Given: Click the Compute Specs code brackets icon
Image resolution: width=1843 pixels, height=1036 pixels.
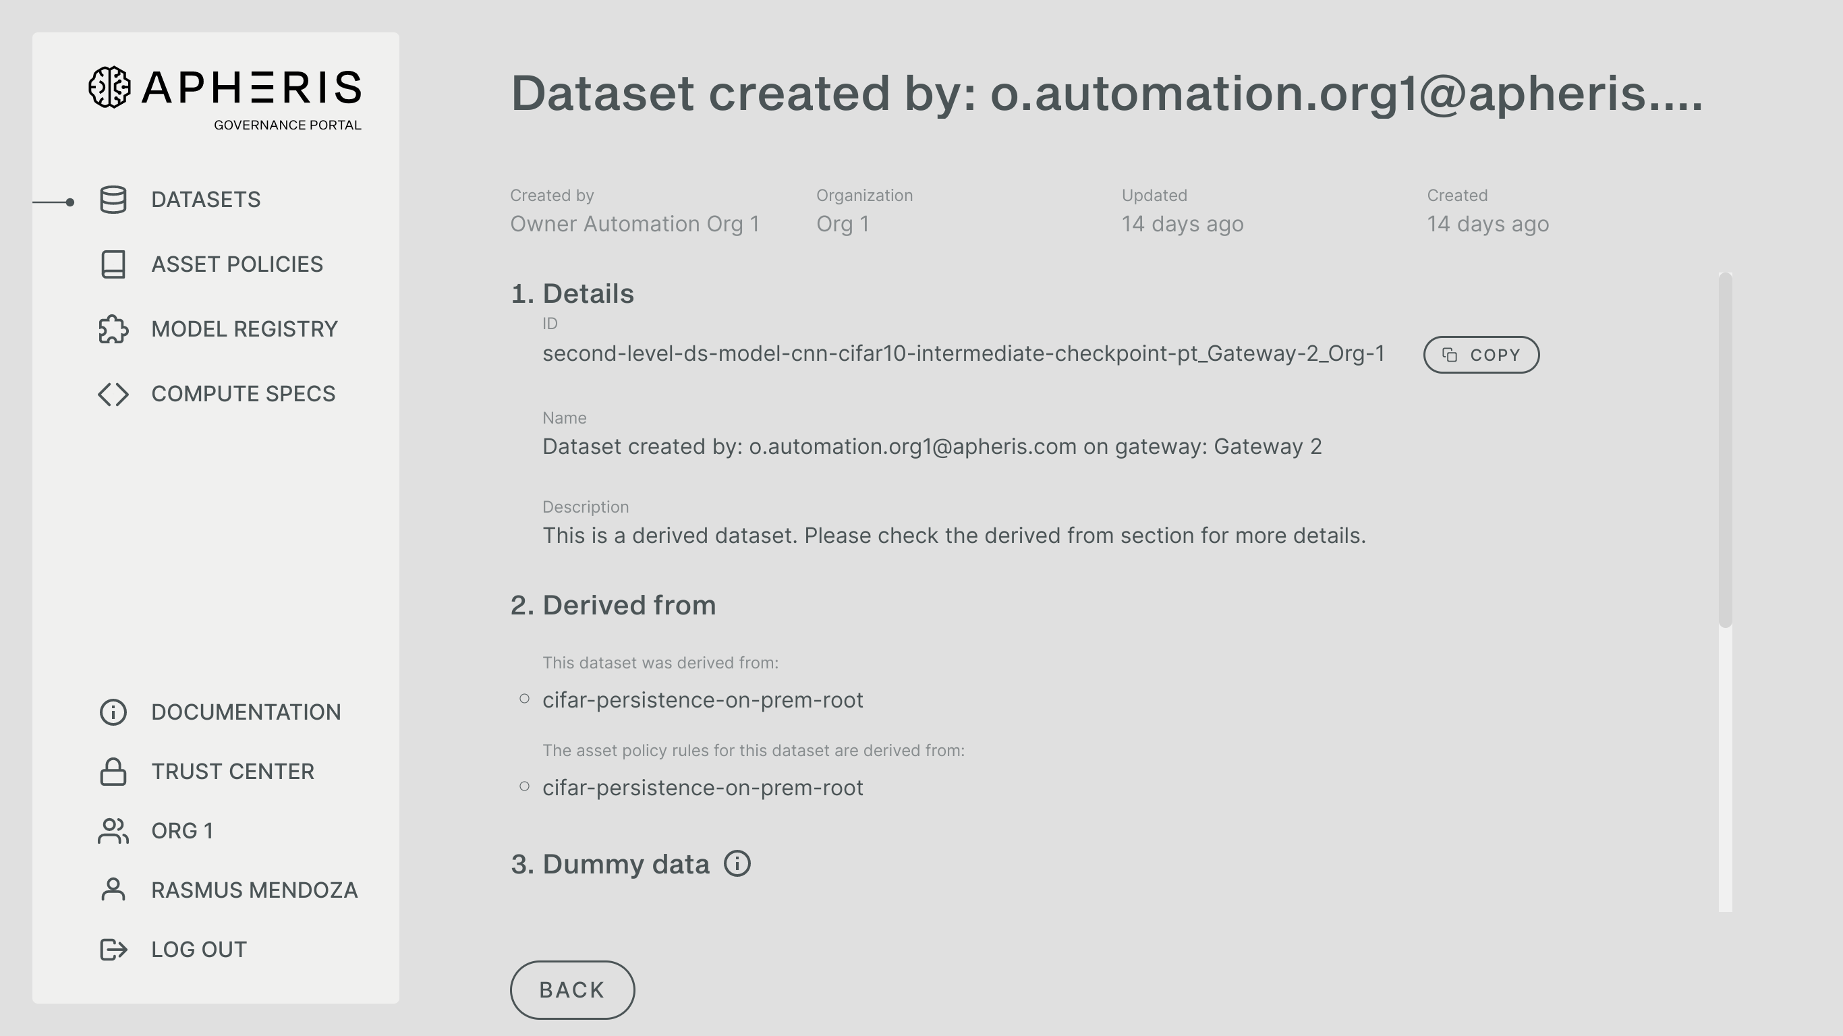Looking at the screenshot, I should 113,394.
